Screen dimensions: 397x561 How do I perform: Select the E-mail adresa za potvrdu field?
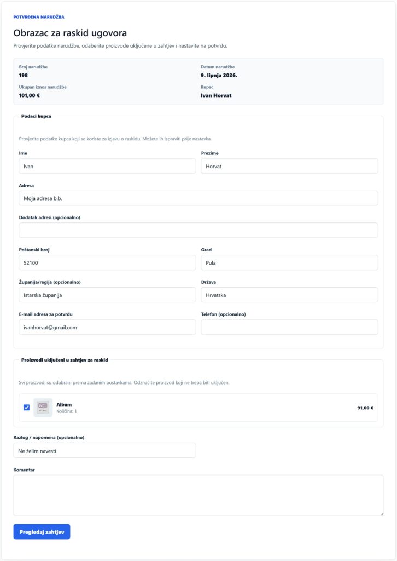pos(108,328)
